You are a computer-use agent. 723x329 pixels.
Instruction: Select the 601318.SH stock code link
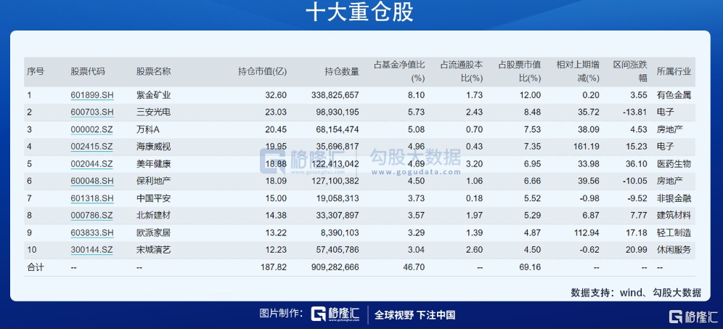[92, 198]
